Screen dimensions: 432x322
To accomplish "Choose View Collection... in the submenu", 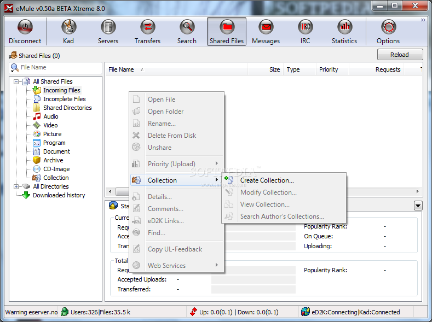I will pos(284,204).
